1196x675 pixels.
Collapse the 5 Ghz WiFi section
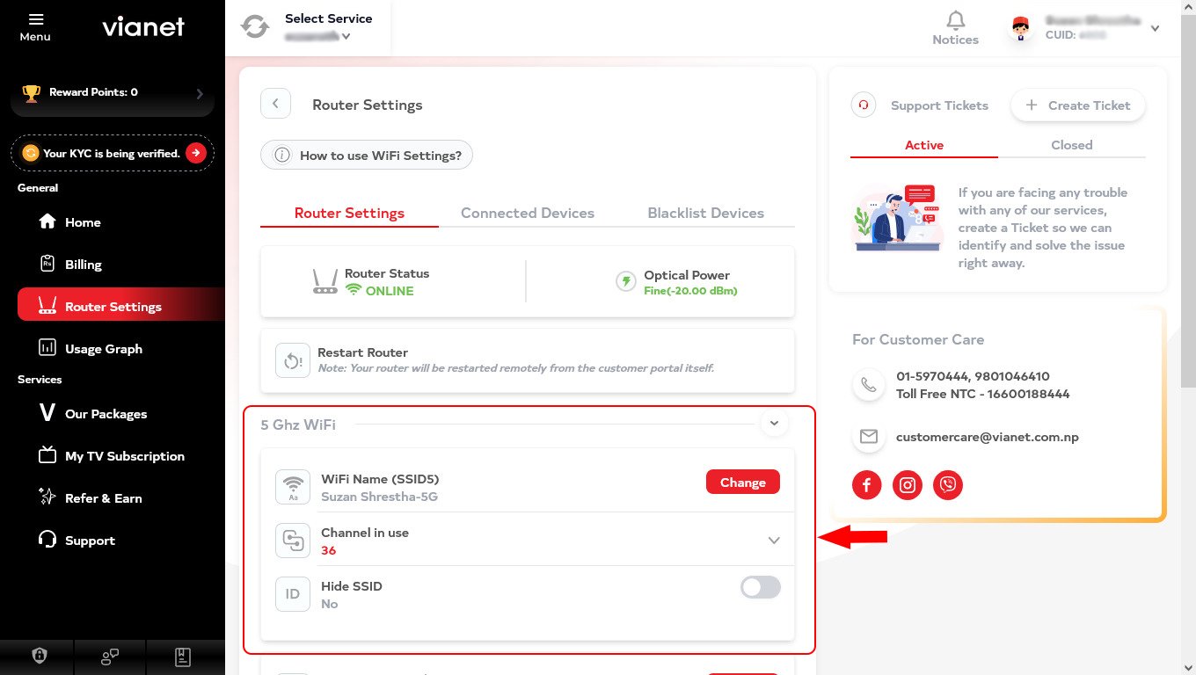(x=774, y=424)
